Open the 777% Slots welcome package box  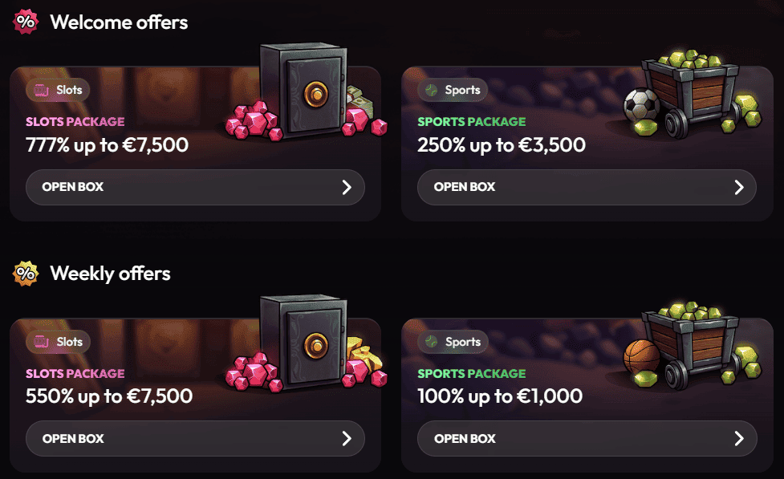(x=195, y=187)
